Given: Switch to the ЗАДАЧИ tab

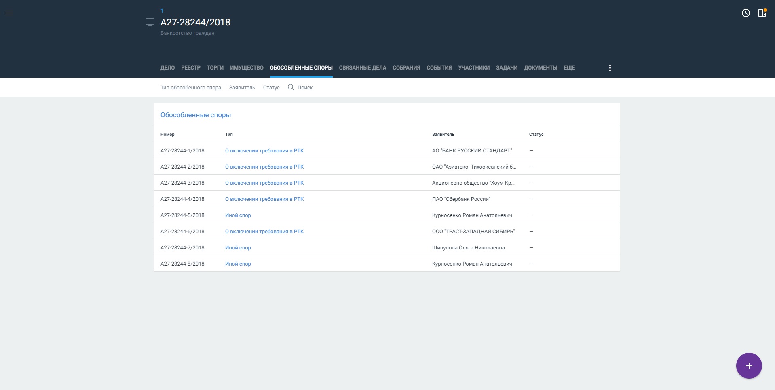Looking at the screenshot, I should click(x=507, y=68).
